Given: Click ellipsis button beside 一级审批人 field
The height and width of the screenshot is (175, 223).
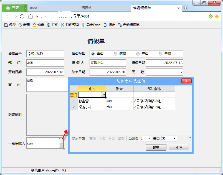Looking at the screenshot, I should 61,143.
